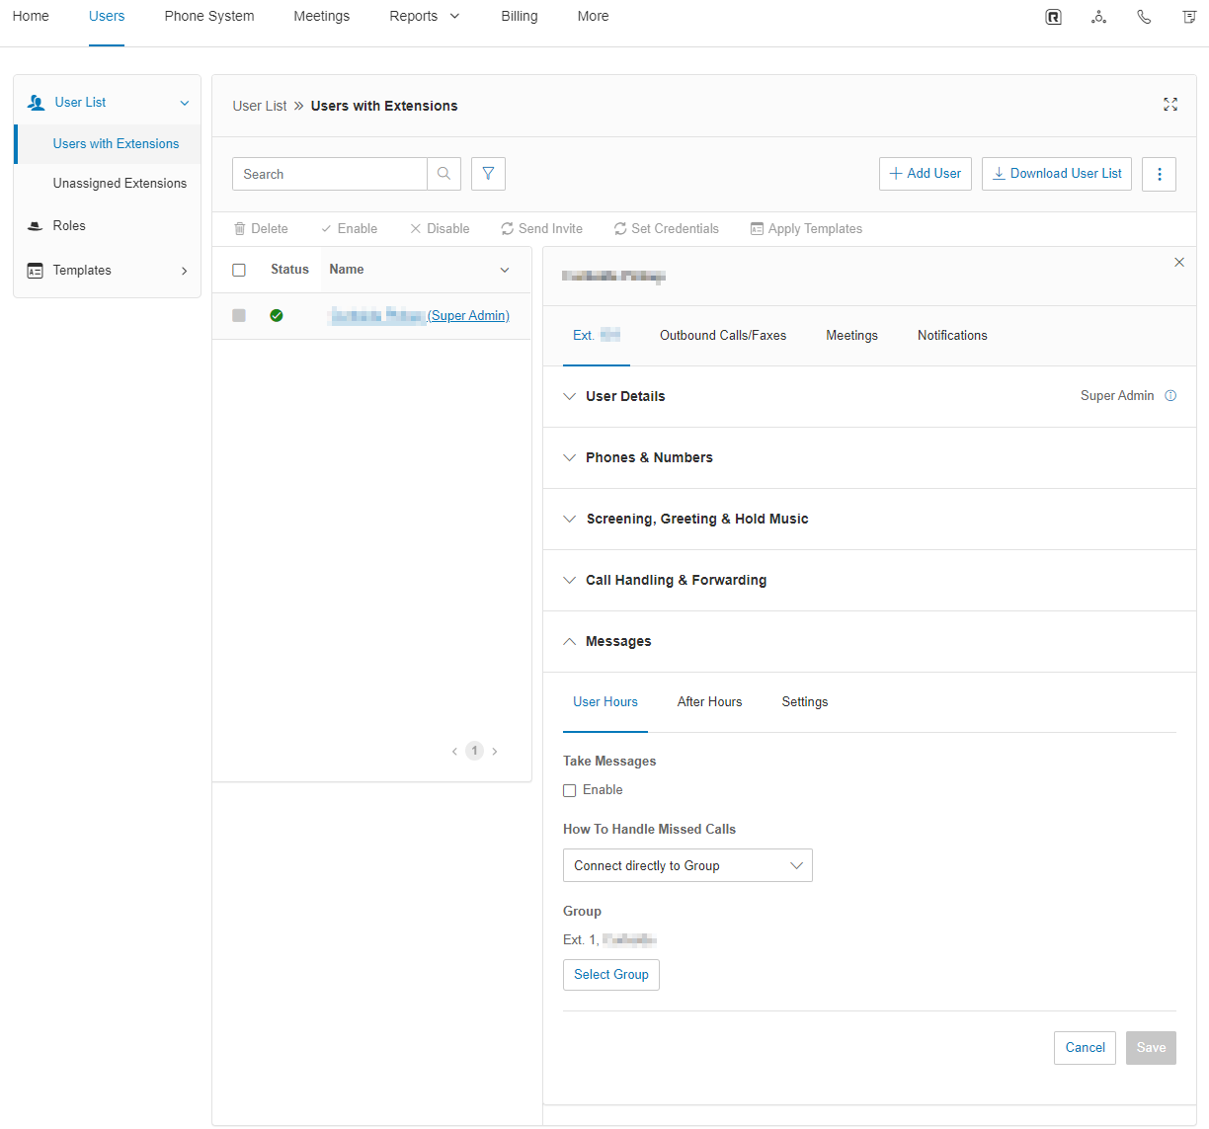Screen dimensions: 1209x1129
Task: Tick the Super Admin row checkbox
Action: pyautogui.click(x=239, y=316)
